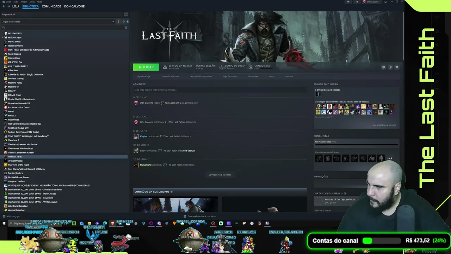
Task: Open the Ajuda menu
Action: point(39,2)
